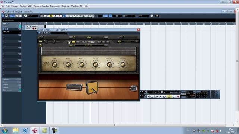Open the Bar grid type dropdown
This screenshot has width=239, height=134.
(130, 16)
